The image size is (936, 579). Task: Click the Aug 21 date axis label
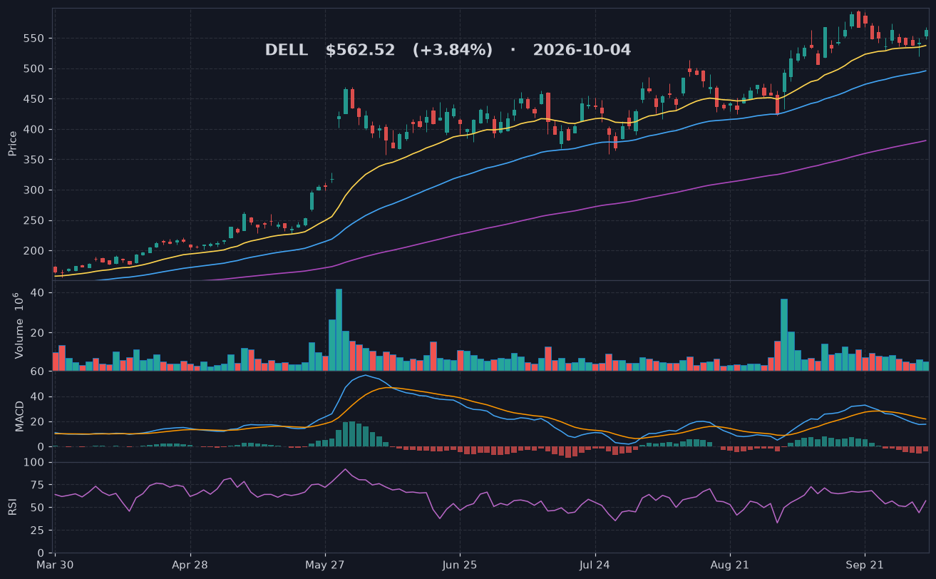click(x=730, y=565)
